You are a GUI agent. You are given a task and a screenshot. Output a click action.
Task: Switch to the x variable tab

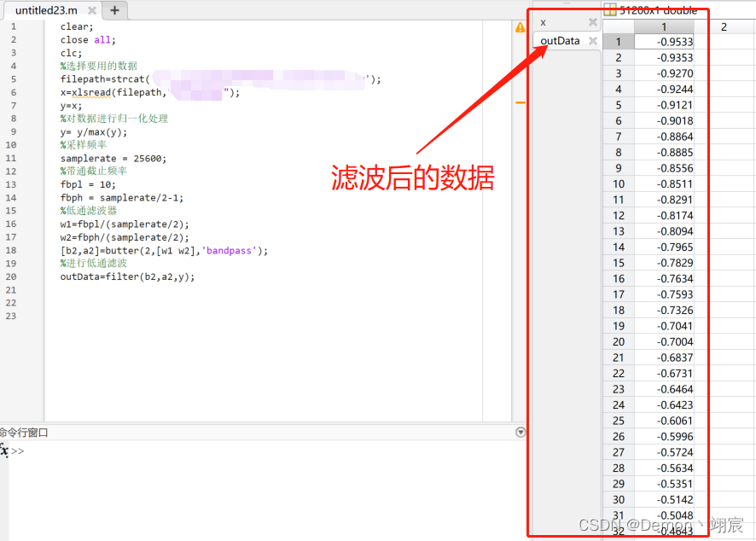point(542,22)
